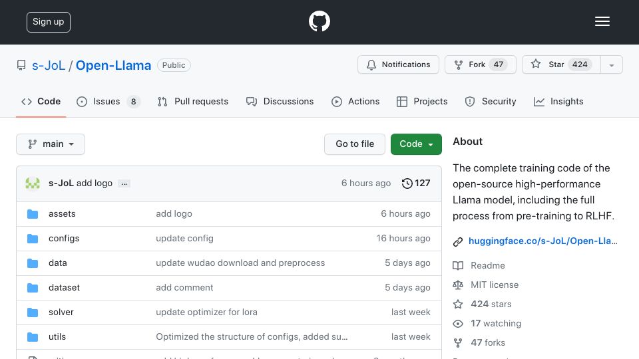The height and width of the screenshot is (359, 639).
Task: Click the scales license icon
Action: (x=458, y=285)
